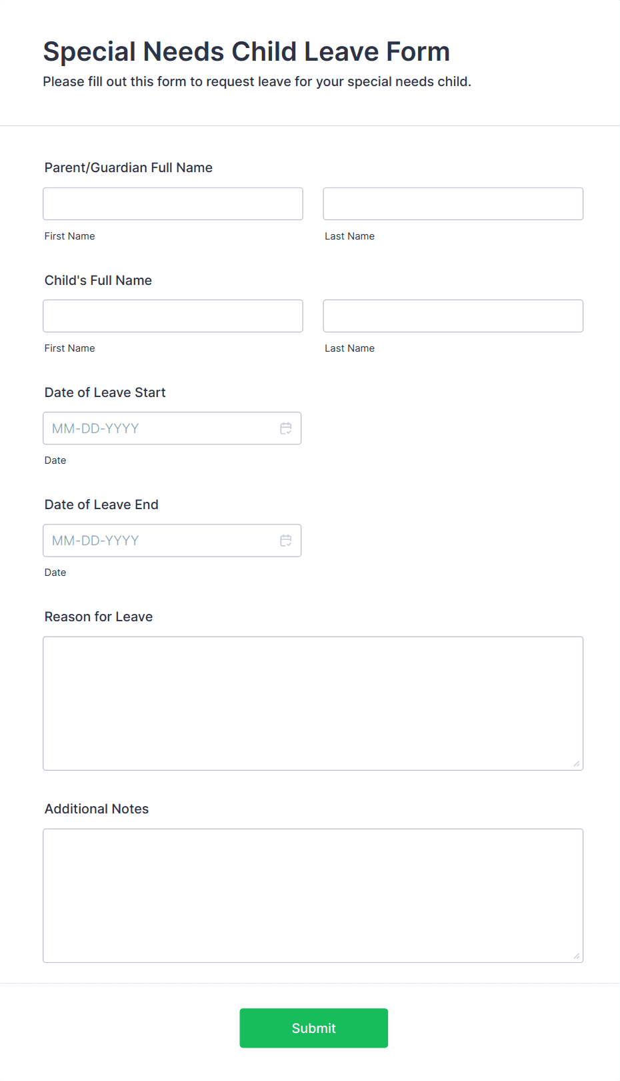Open calendar picker for Leave Start date

pos(286,428)
